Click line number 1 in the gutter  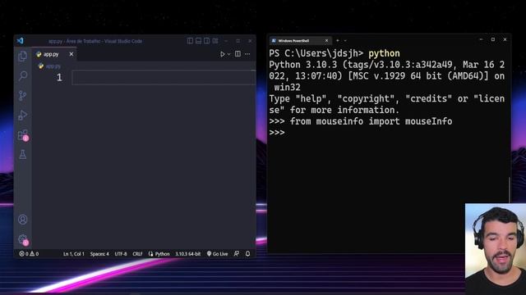click(x=59, y=78)
